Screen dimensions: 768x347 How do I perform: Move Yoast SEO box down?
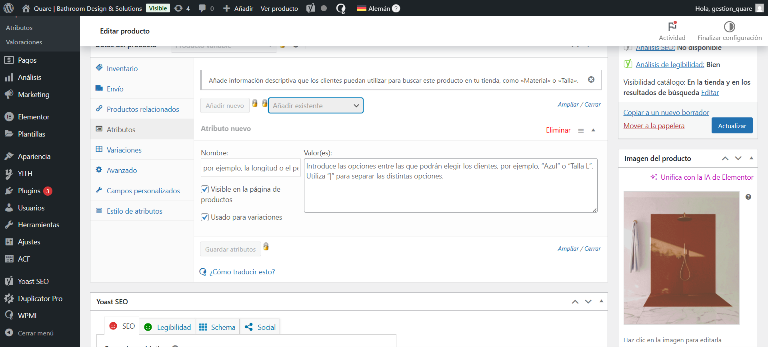[x=588, y=302]
